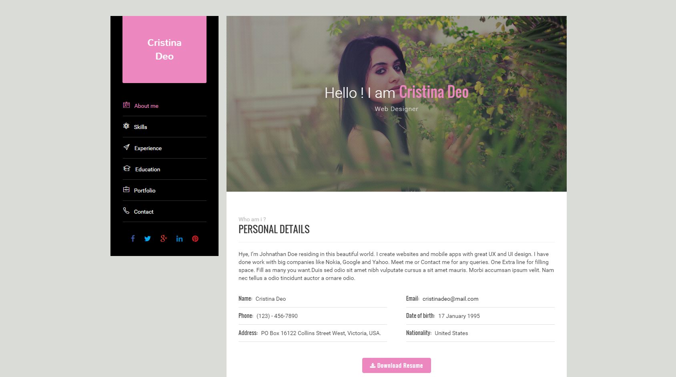Select the Education menu item
The image size is (676, 377).
(x=164, y=169)
